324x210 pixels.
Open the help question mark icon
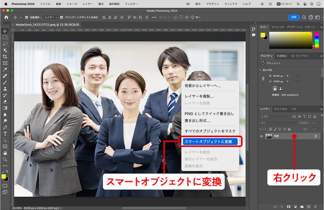(x=311, y=17)
